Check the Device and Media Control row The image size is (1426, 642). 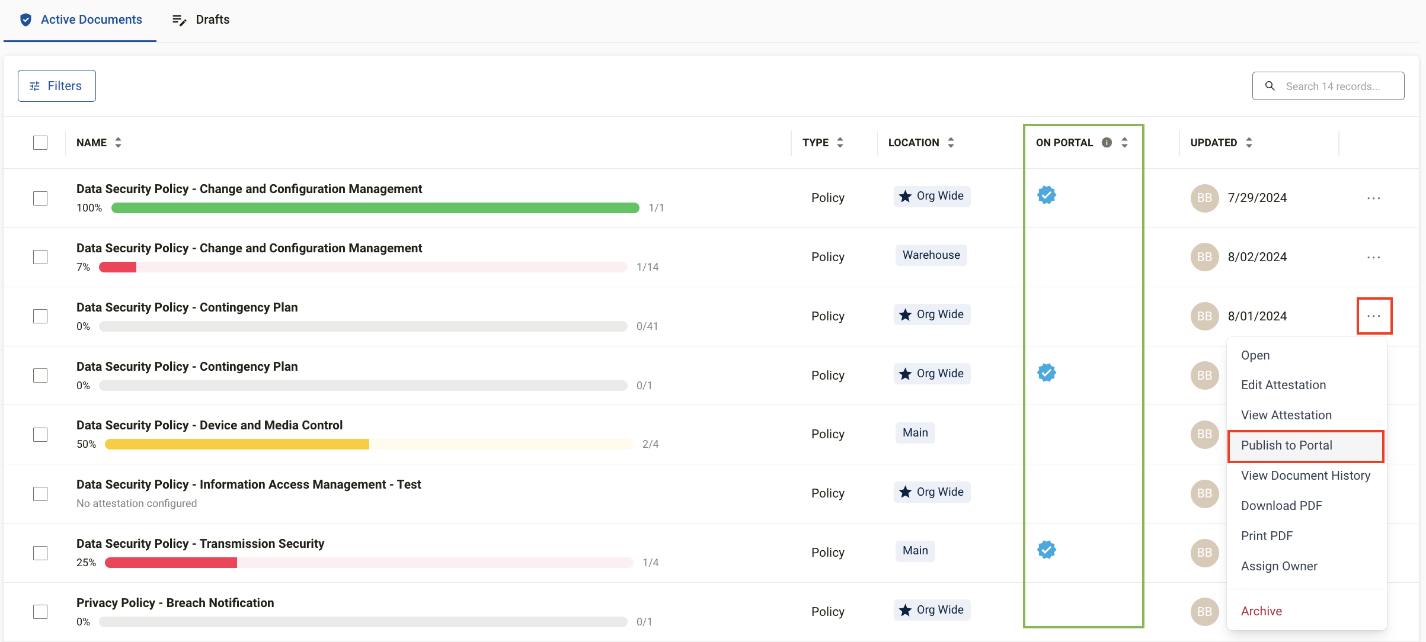[40, 434]
